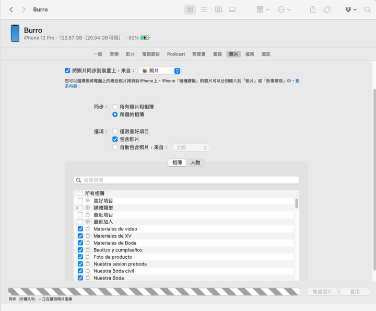Click the iPhone device icon
The width and height of the screenshot is (376, 311).
(15, 33)
